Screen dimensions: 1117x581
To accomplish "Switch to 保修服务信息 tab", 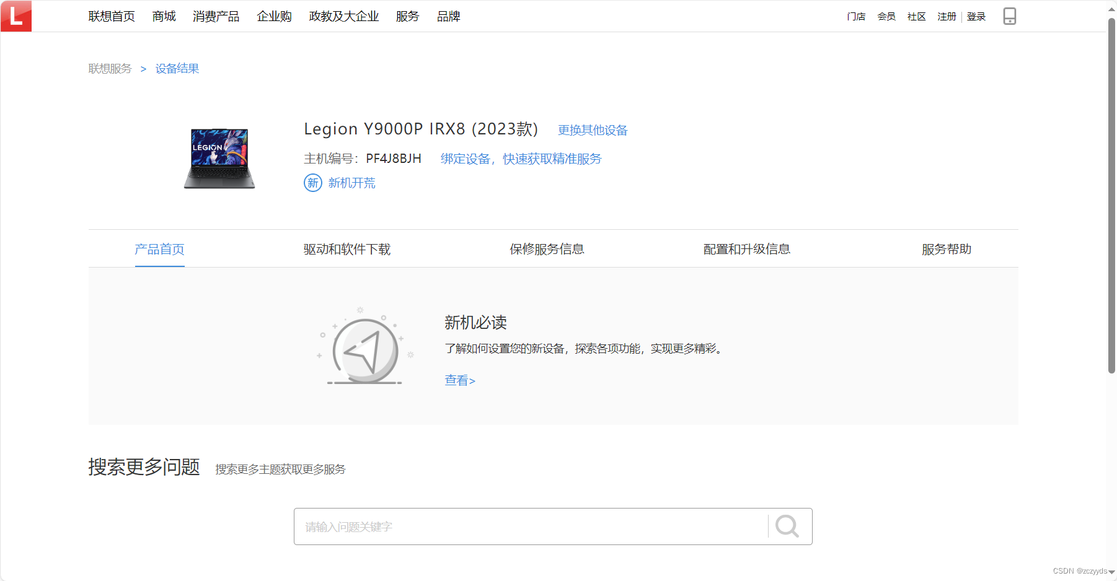I will [x=547, y=249].
